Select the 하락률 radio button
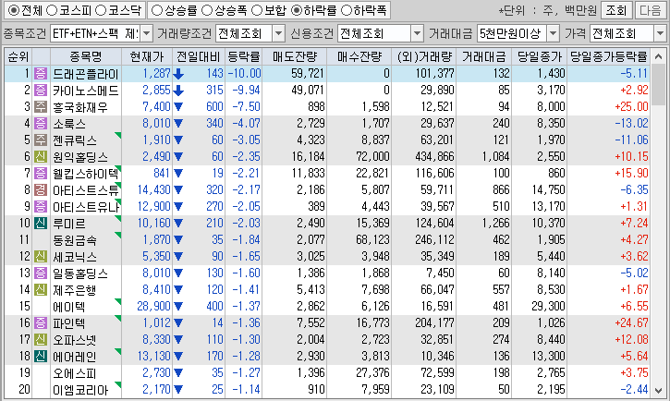 point(296,10)
